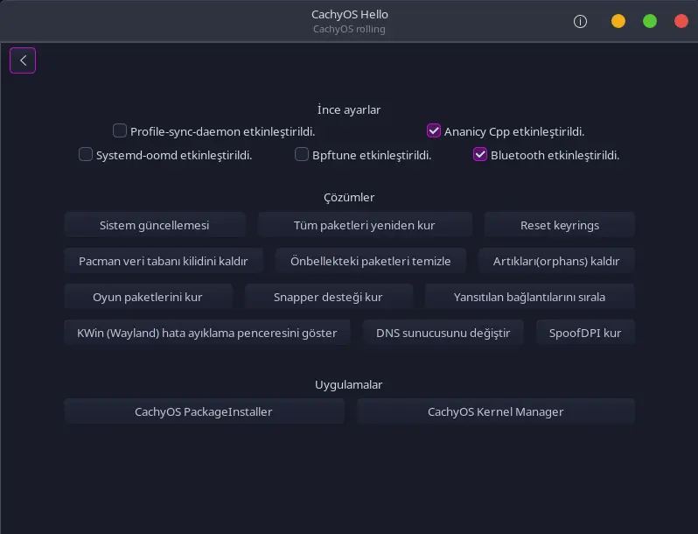698x534 pixels.
Task: Click the Uygulamalar heading
Action: (348, 385)
